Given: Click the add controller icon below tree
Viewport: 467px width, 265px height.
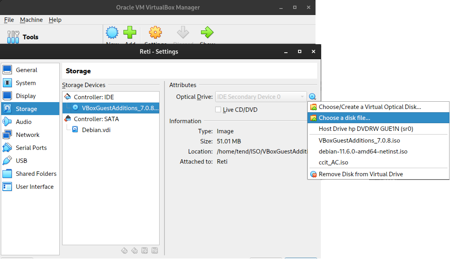Looking at the screenshot, I should (x=124, y=251).
